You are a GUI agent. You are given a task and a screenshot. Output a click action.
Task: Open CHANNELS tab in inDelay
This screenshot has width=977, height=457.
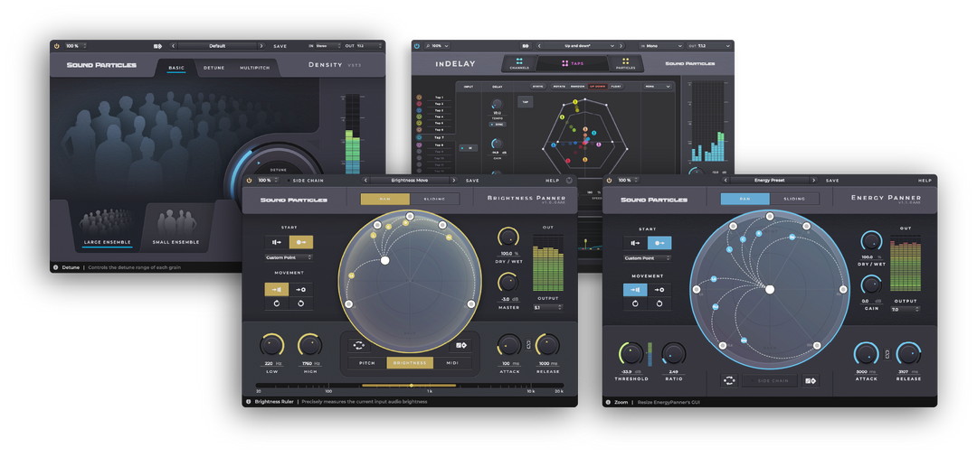click(519, 63)
